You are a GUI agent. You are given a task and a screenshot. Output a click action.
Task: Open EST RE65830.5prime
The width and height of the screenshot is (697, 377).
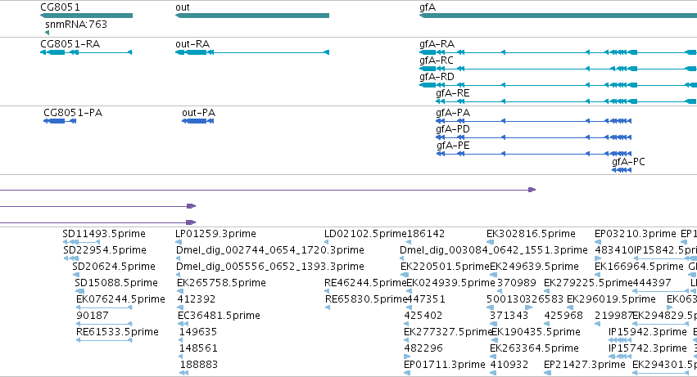(366, 299)
